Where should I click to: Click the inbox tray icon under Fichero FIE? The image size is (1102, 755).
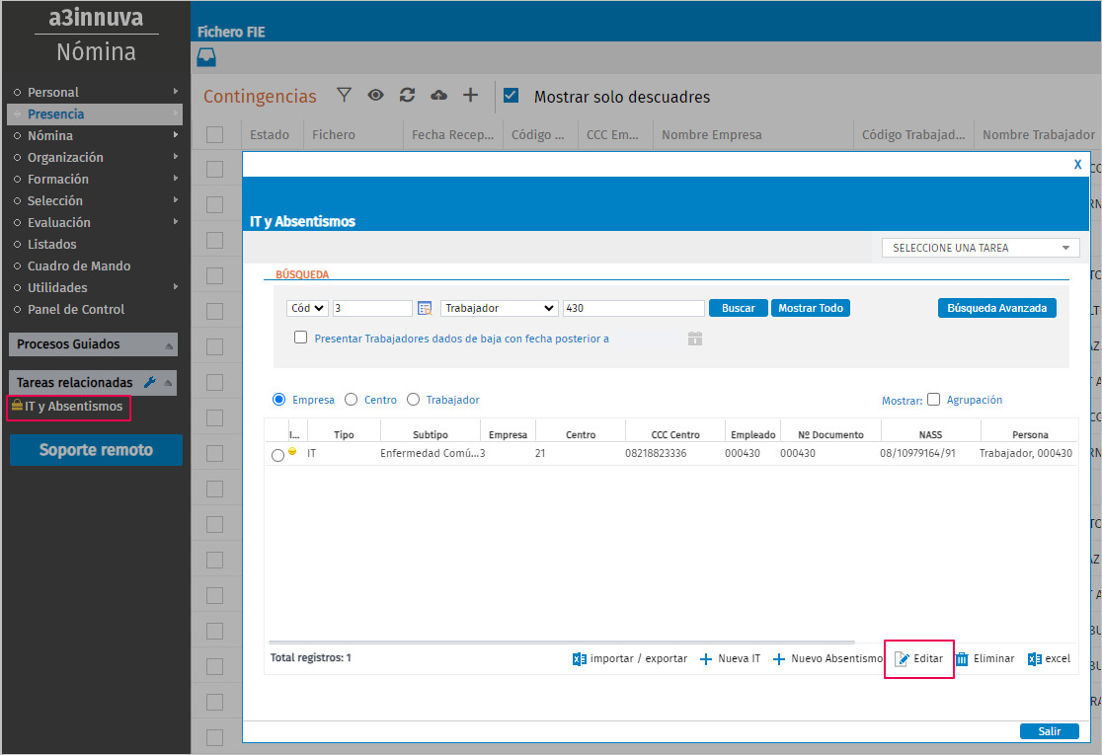(x=206, y=57)
